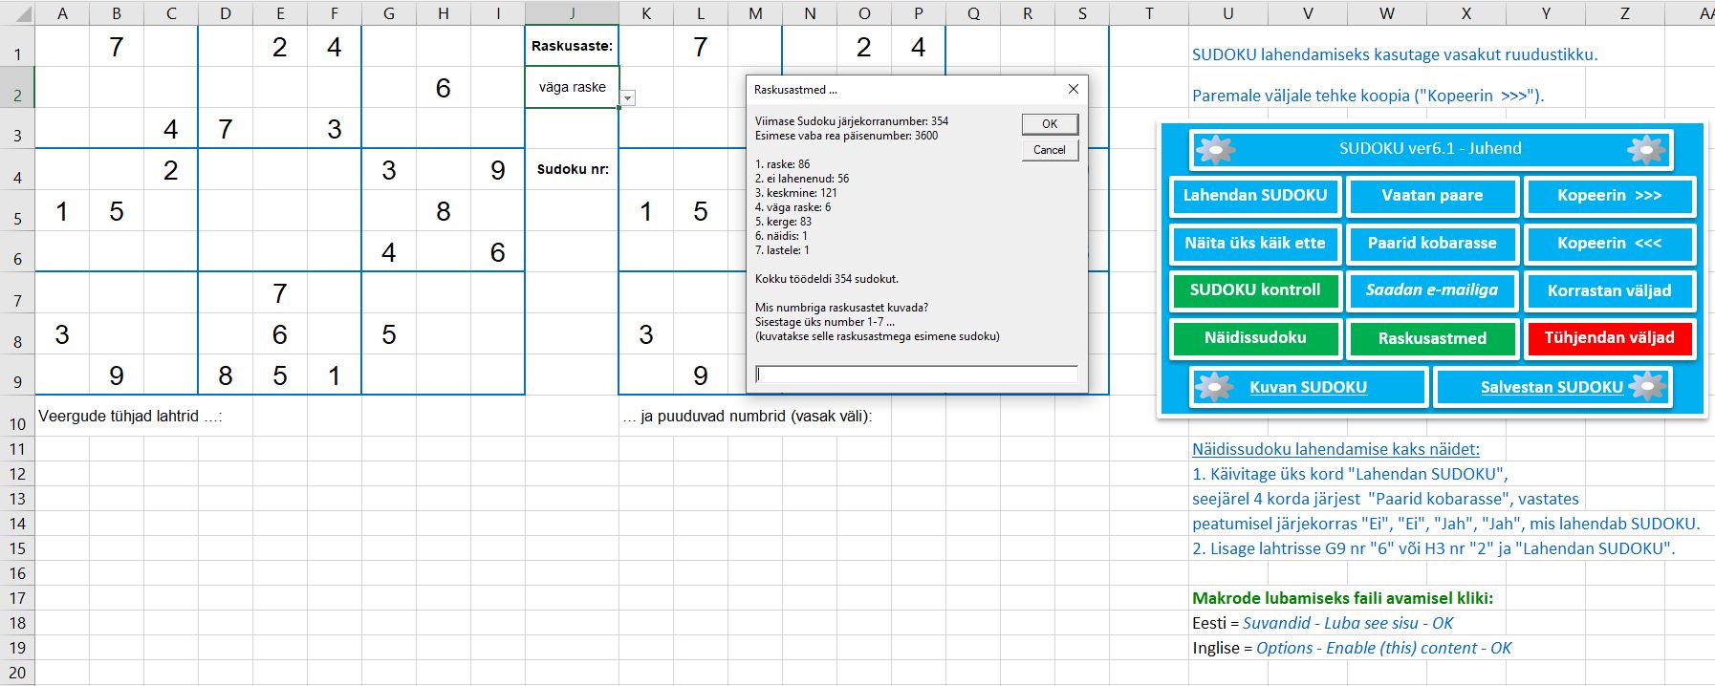Open the difficulty dropdown arrow near väga raske

point(627,98)
